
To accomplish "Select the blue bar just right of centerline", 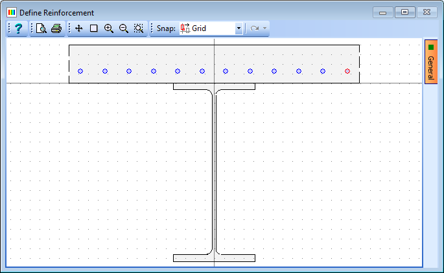I will (x=226, y=71).
